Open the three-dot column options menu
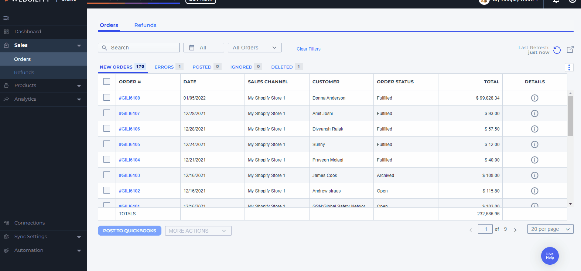The width and height of the screenshot is (581, 271). pos(569,67)
